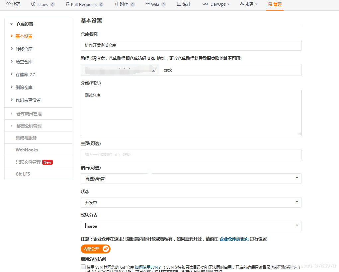This screenshot has height=272, width=339.
Task: Open the 代码 code section
Action: pos(13,5)
